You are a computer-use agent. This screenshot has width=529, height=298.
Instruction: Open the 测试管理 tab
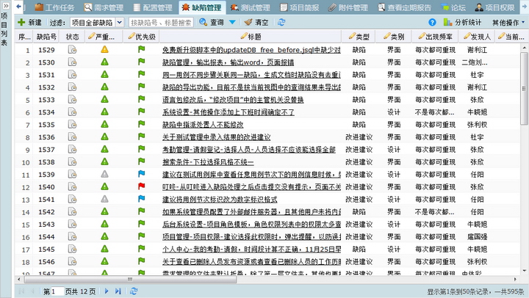pos(251,7)
